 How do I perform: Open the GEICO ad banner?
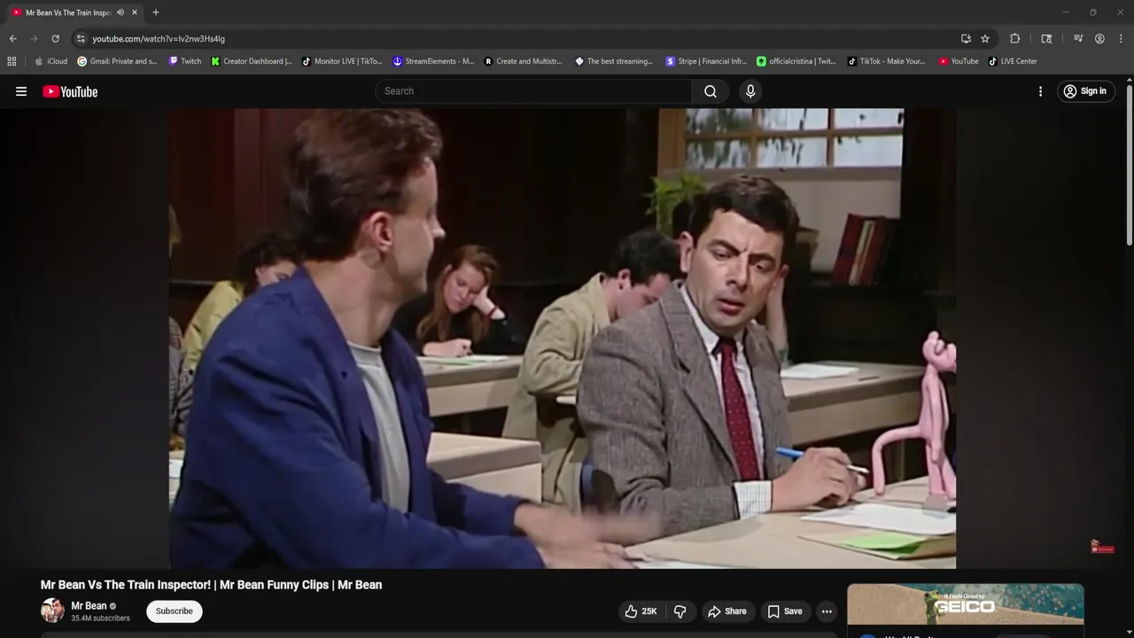965,604
